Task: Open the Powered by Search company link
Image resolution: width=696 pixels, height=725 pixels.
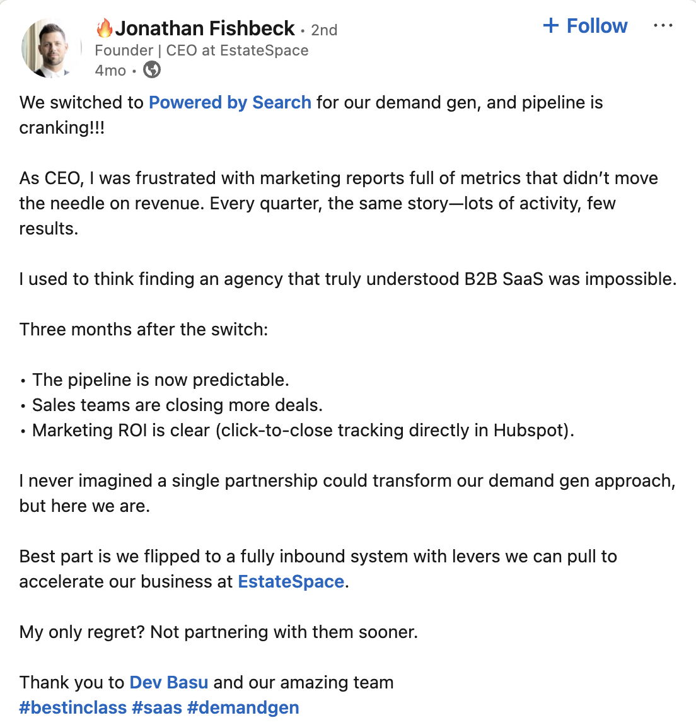Action: [x=230, y=102]
